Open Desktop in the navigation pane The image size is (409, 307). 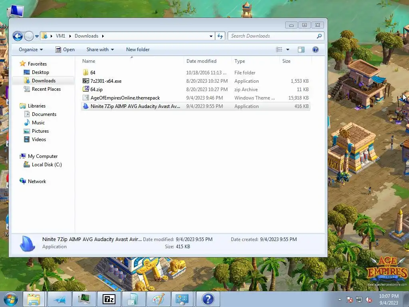(40, 72)
